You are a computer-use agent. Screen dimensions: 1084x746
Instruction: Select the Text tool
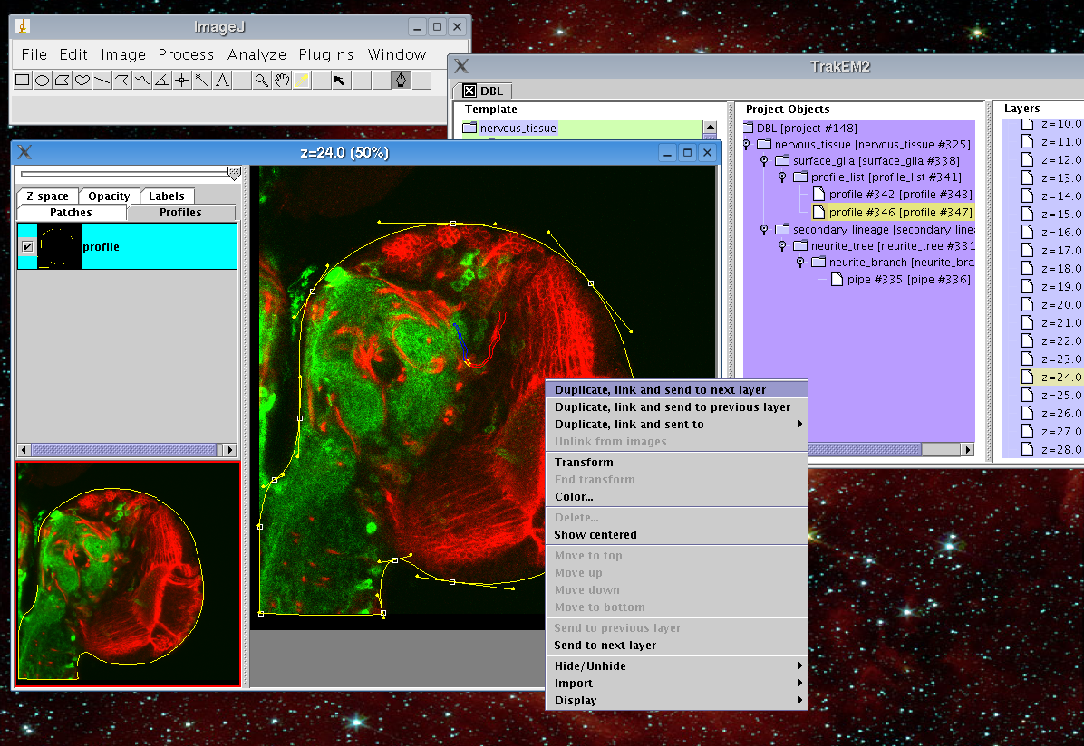click(222, 81)
